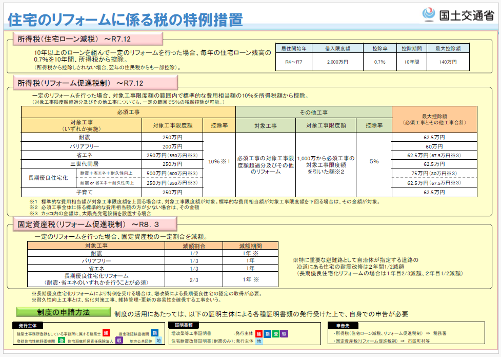The height and width of the screenshot is (357, 501).
Task: Click the green 制度の申請方法 banner
Action: coord(63,312)
